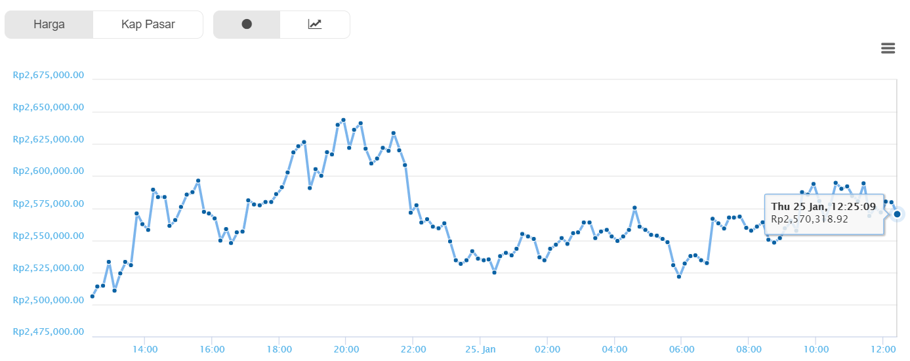Click the lowest dip point near 06:00
The image size is (910, 361).
(x=679, y=276)
